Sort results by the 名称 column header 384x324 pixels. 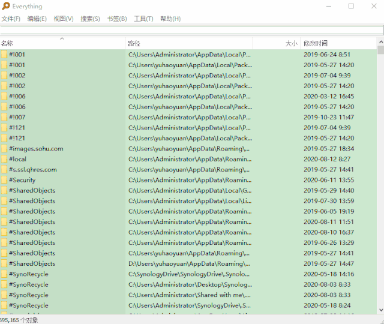(x=62, y=43)
